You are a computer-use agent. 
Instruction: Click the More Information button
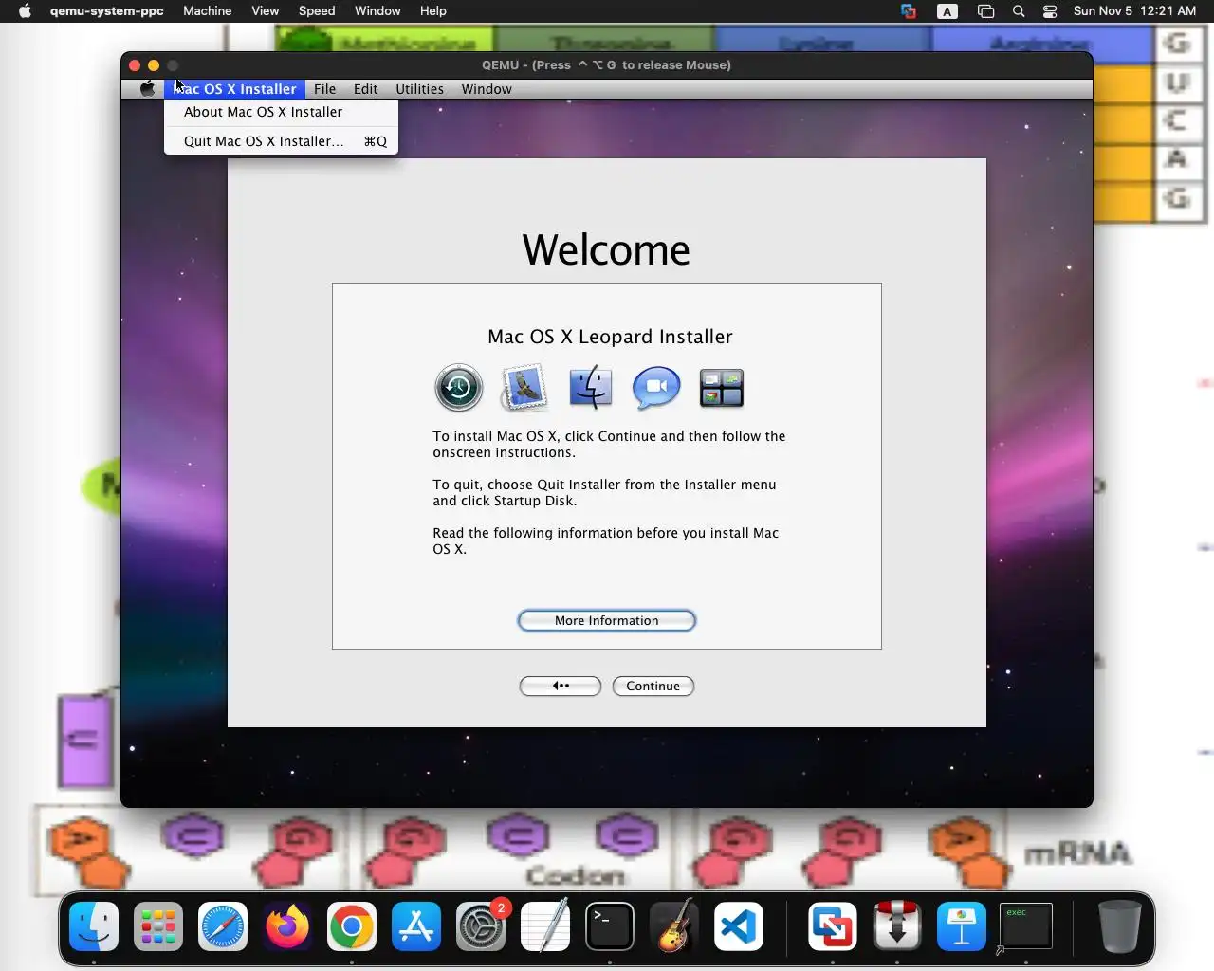tap(607, 621)
